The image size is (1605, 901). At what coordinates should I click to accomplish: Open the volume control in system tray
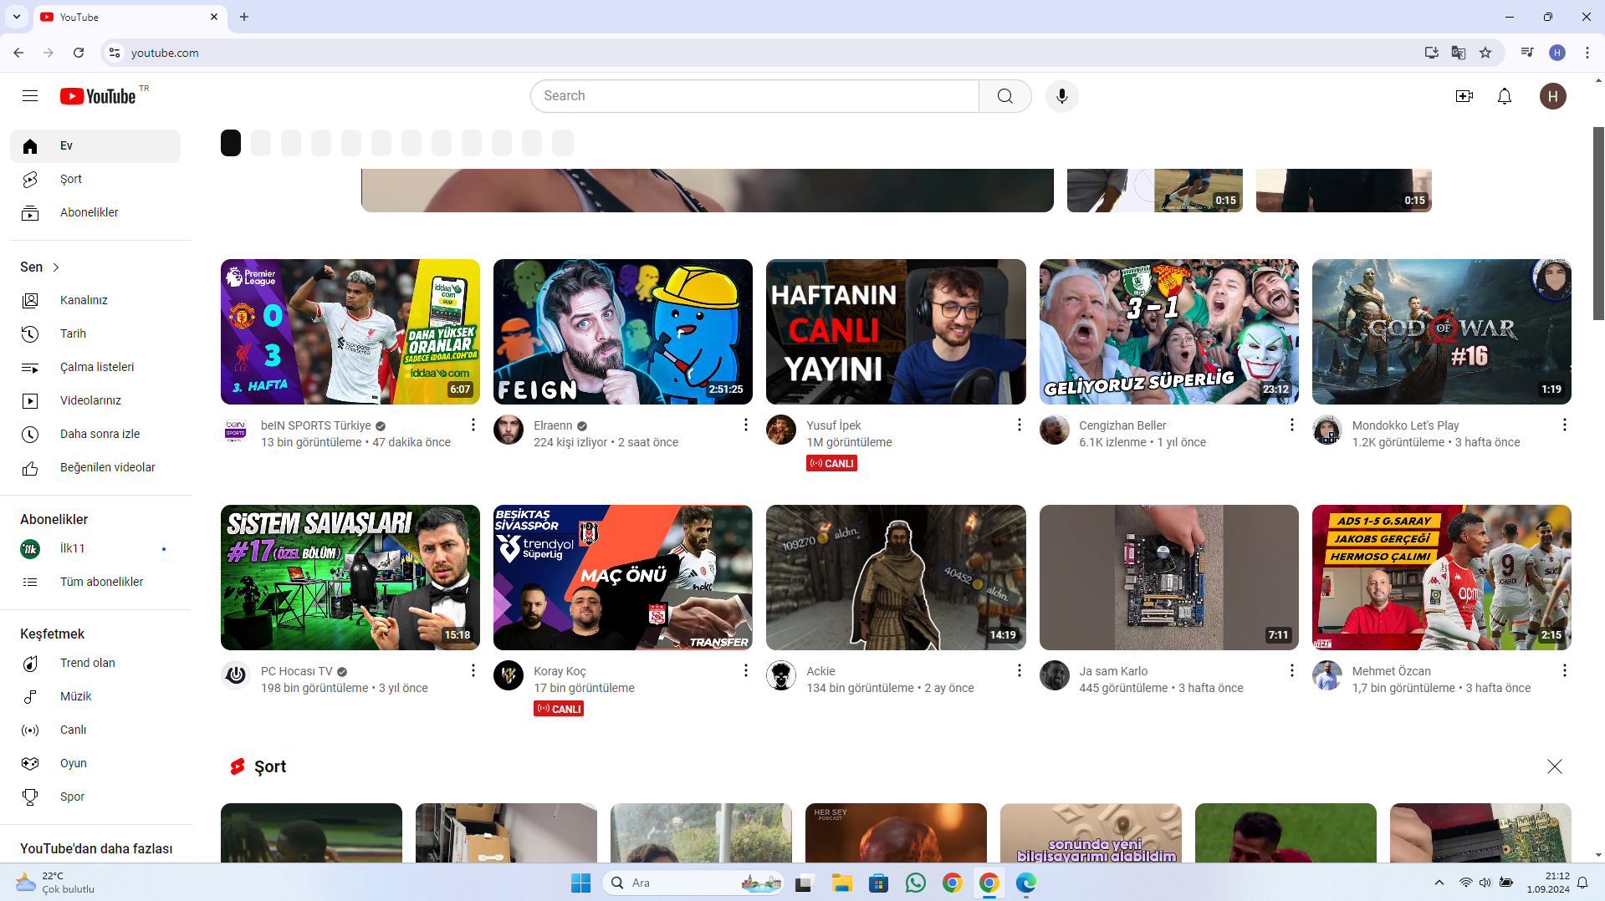(1485, 883)
